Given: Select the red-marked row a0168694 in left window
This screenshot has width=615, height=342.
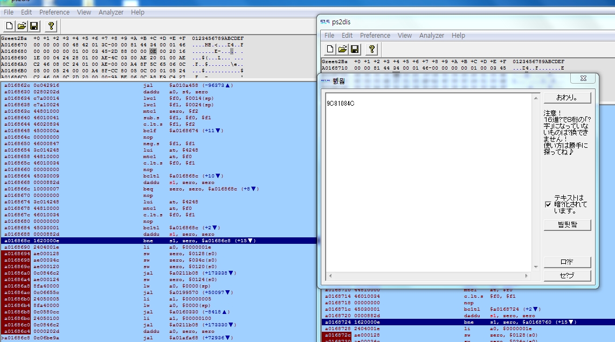Looking at the screenshot, I should tap(158, 254).
